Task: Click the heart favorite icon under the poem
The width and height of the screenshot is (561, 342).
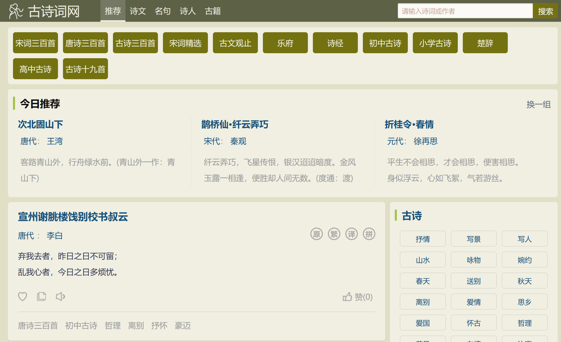Action: pos(22,297)
